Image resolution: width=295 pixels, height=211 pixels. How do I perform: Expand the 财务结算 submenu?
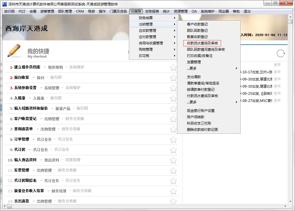[x=153, y=18]
